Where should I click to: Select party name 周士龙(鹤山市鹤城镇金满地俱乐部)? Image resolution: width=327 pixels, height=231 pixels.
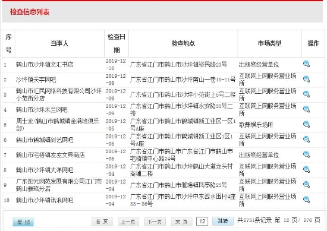click(57, 125)
